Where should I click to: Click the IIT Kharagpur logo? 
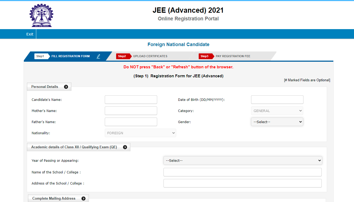point(41,15)
